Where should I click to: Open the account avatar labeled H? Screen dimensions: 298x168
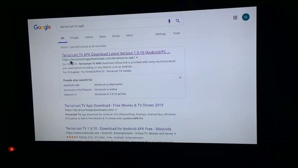click(x=246, y=17)
